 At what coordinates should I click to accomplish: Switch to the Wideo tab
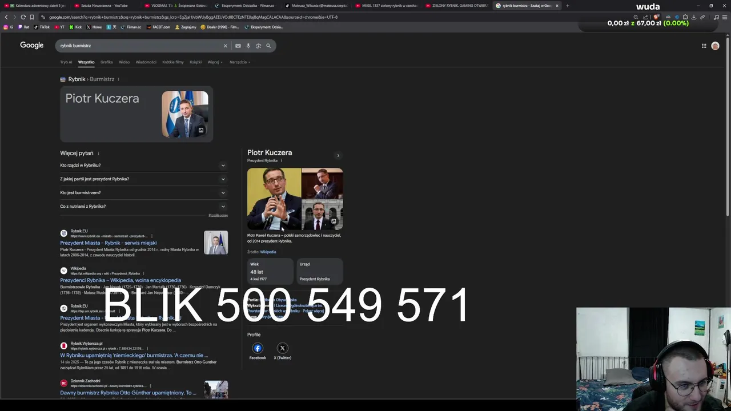(124, 62)
